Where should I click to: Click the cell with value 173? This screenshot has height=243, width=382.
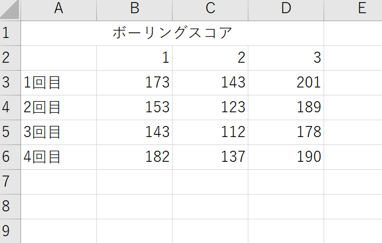click(135, 83)
